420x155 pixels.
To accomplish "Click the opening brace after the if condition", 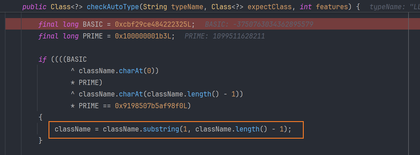I will tap(40, 117).
